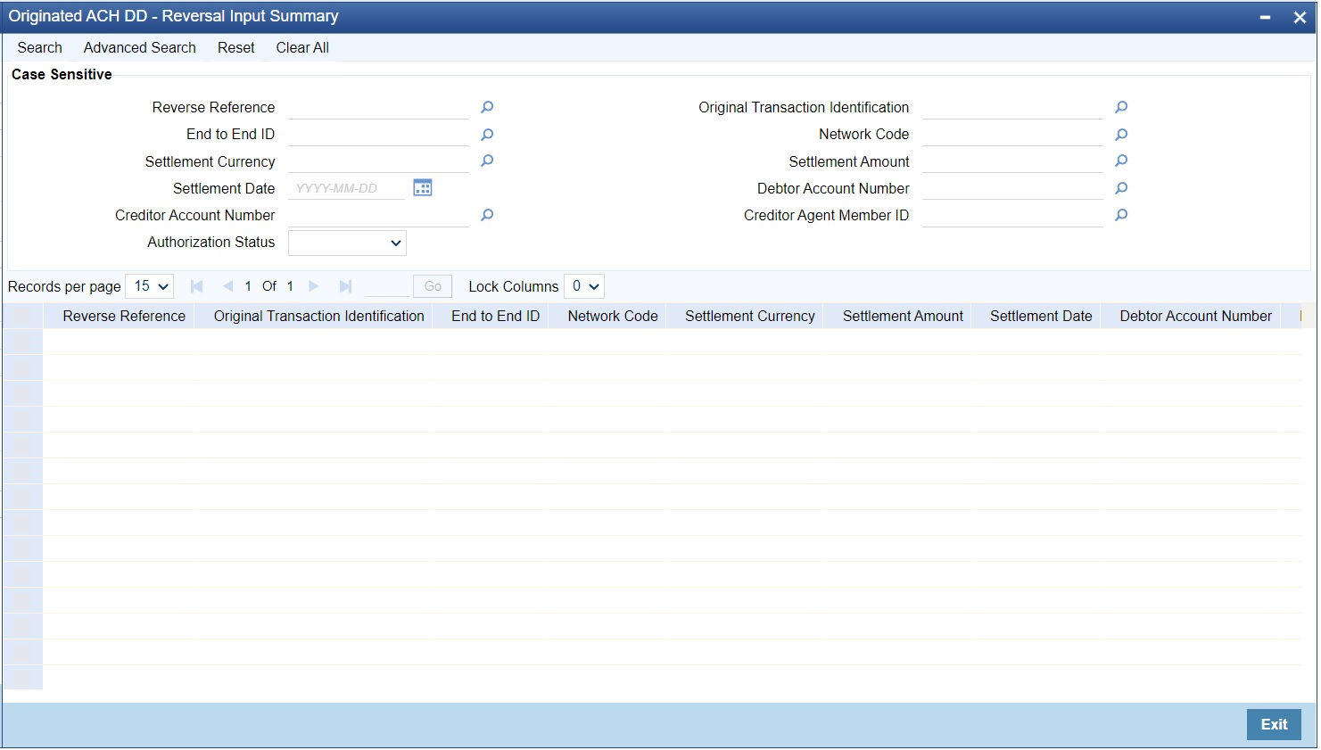Click the End to End ID column header
Viewport: 1321px width, 750px height.
point(495,317)
